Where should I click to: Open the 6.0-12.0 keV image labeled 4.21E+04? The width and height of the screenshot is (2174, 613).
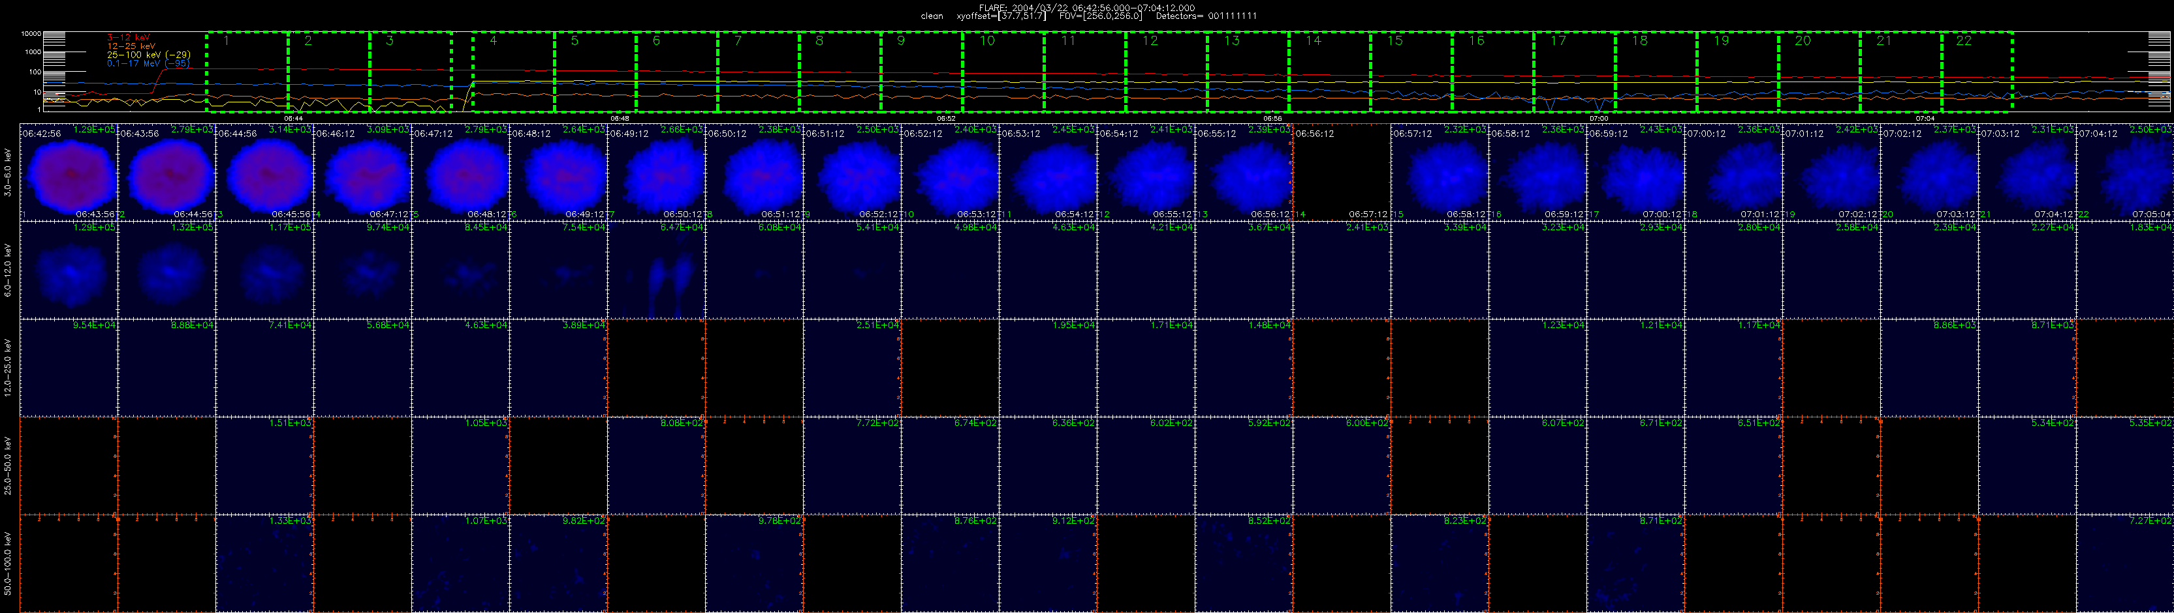point(1146,270)
